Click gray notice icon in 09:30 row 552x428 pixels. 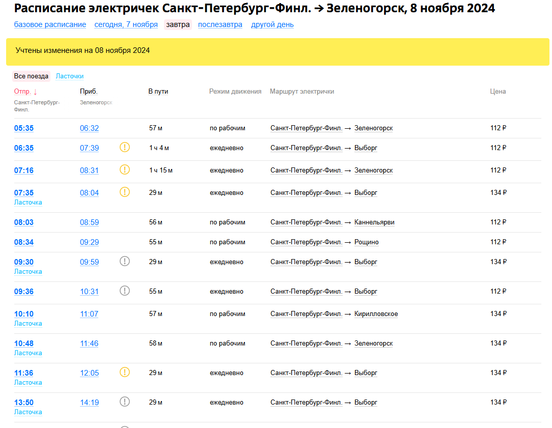pyautogui.click(x=125, y=261)
